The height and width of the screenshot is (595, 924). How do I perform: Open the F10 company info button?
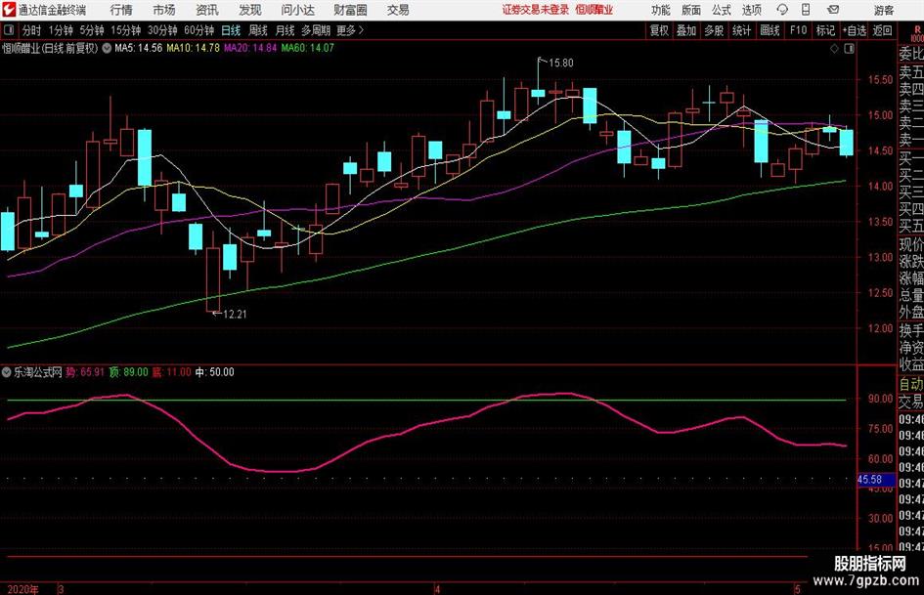[x=798, y=30]
